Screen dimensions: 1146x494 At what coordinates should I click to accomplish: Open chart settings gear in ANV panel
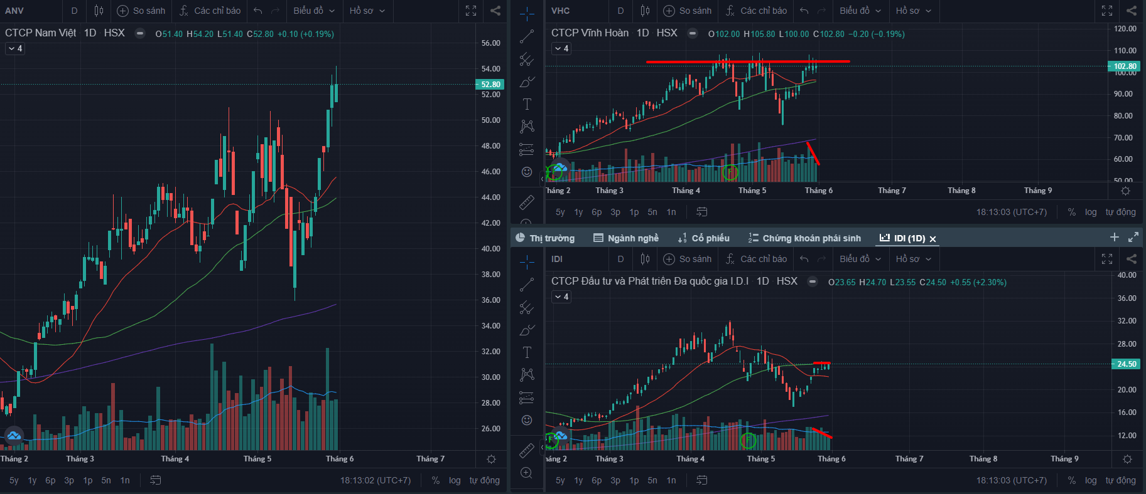click(x=492, y=460)
